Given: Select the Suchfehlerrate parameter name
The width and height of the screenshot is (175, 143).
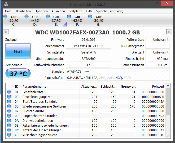Looking at the screenshot, I should click(x=33, y=111).
